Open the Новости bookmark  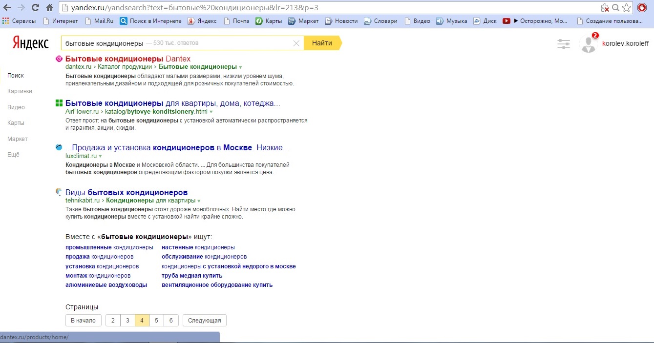tap(341, 21)
